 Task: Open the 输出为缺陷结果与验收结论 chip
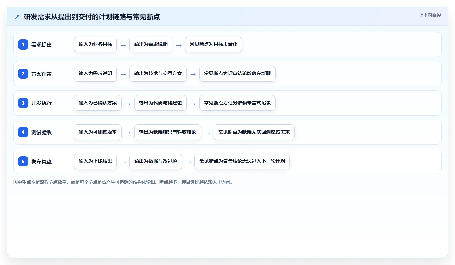point(168,132)
